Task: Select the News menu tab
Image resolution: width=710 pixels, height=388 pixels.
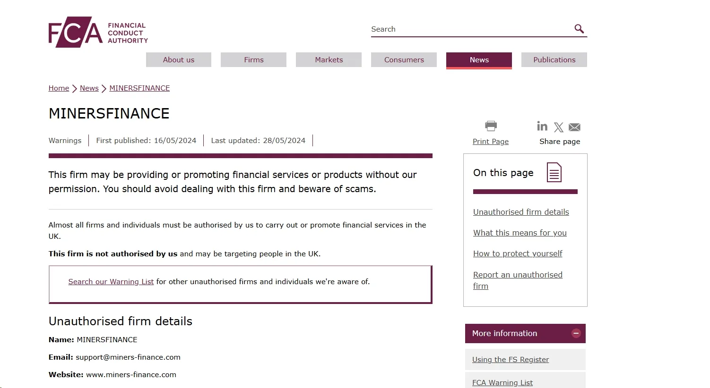Action: coord(479,60)
